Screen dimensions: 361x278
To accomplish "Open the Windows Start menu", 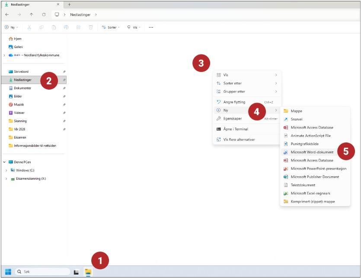I will (8, 272).
